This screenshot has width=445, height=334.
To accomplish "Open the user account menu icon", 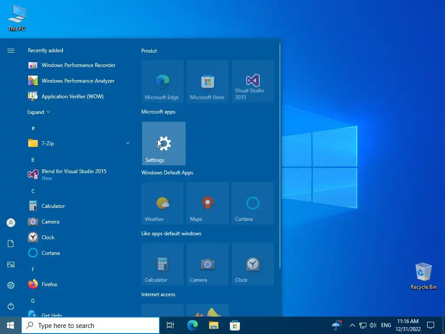I will point(11,223).
